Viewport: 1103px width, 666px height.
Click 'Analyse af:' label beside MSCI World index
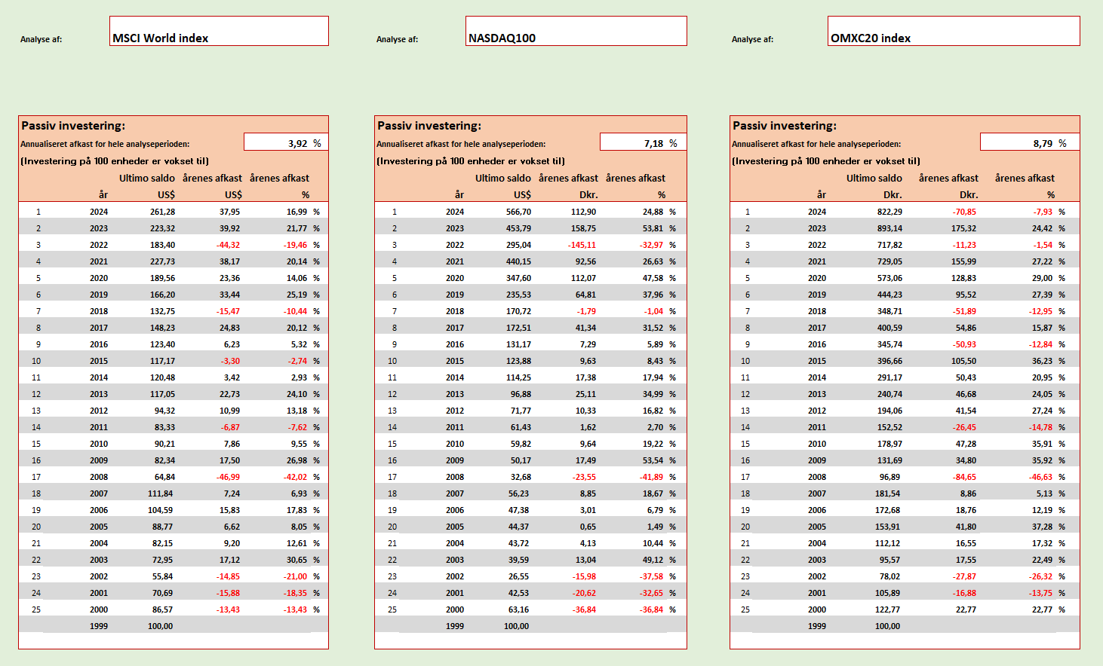41,39
